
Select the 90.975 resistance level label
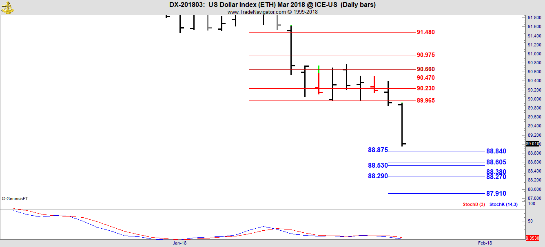coord(425,55)
